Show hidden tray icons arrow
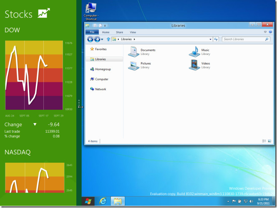The image size is (277, 208). pos(228,201)
